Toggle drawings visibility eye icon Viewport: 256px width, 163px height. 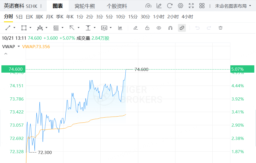pos(159,28)
